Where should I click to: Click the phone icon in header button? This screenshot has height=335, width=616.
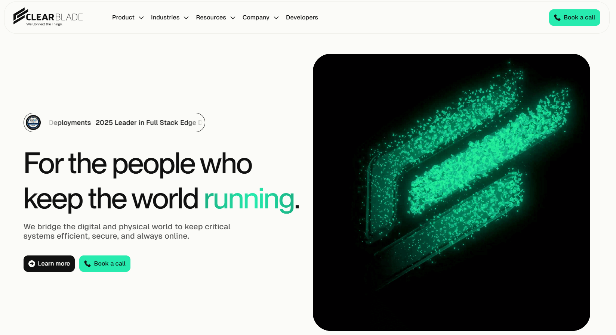[557, 18]
